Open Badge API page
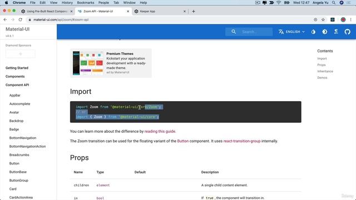 [x=14, y=129]
